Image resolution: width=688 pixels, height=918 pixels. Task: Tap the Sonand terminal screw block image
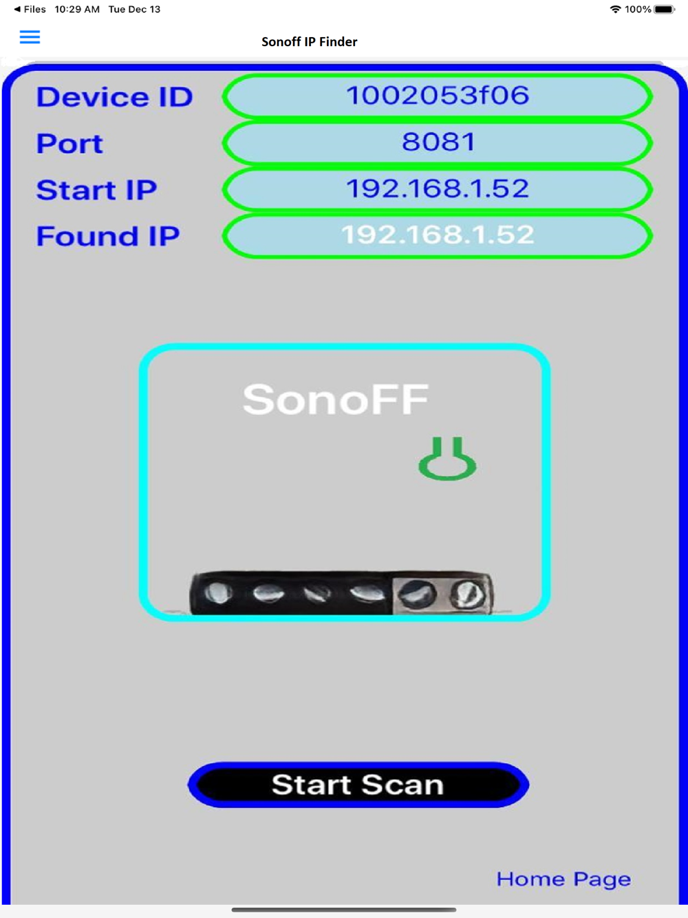click(341, 593)
